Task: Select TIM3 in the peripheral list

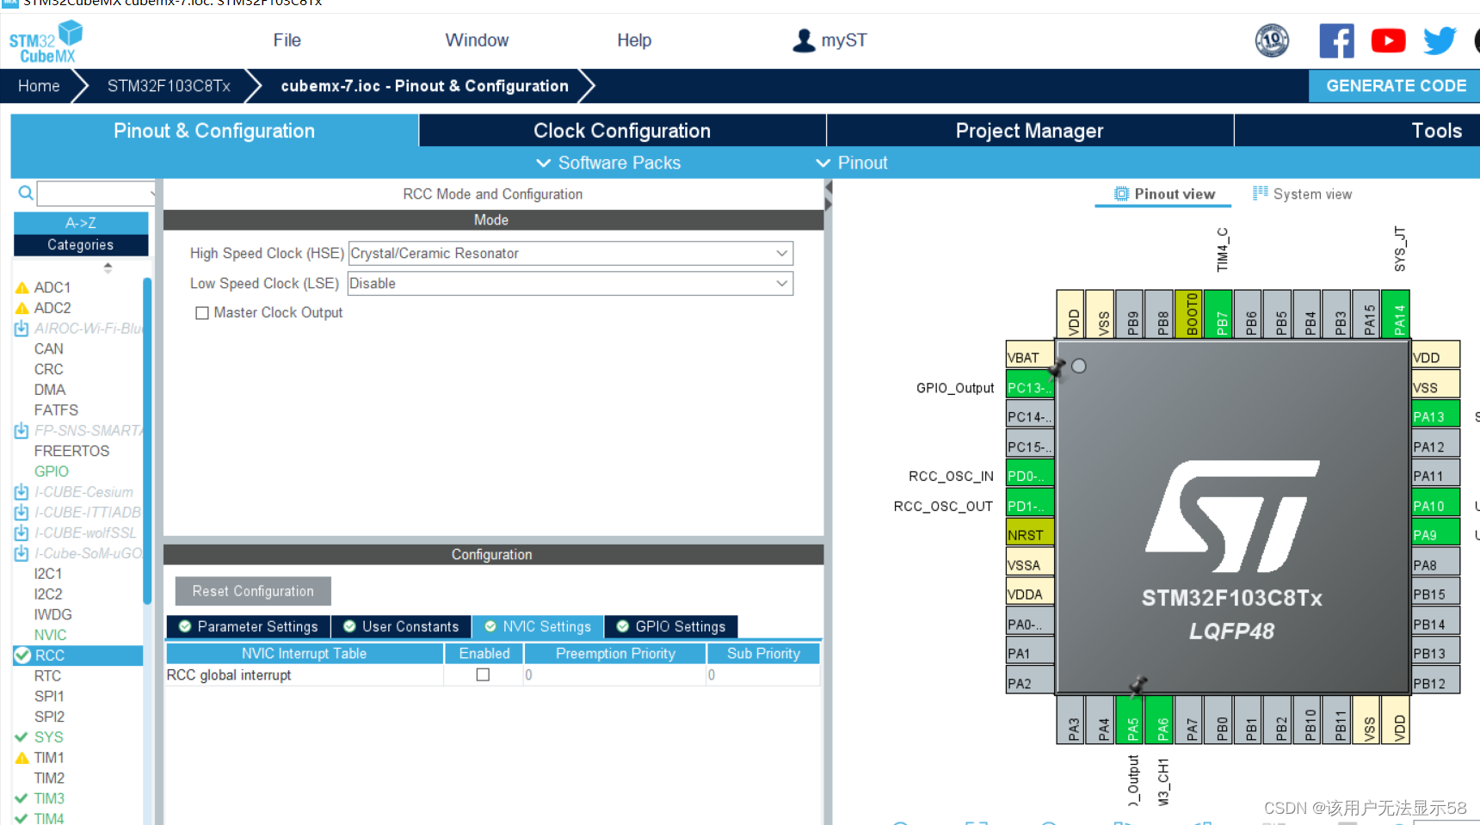Action: point(49,798)
